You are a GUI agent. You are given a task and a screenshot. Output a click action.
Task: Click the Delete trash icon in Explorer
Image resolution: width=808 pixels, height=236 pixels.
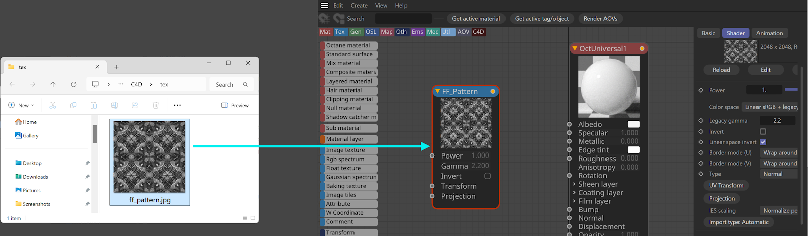coord(156,105)
